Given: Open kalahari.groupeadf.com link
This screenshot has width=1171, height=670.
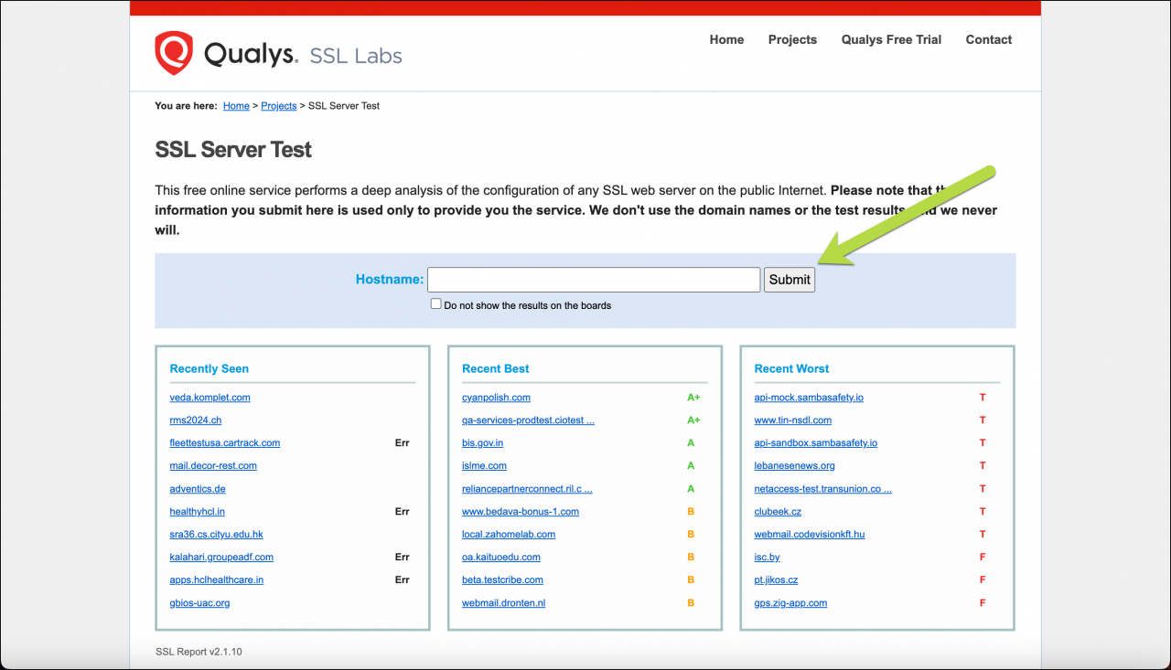Looking at the screenshot, I should [x=221, y=558].
